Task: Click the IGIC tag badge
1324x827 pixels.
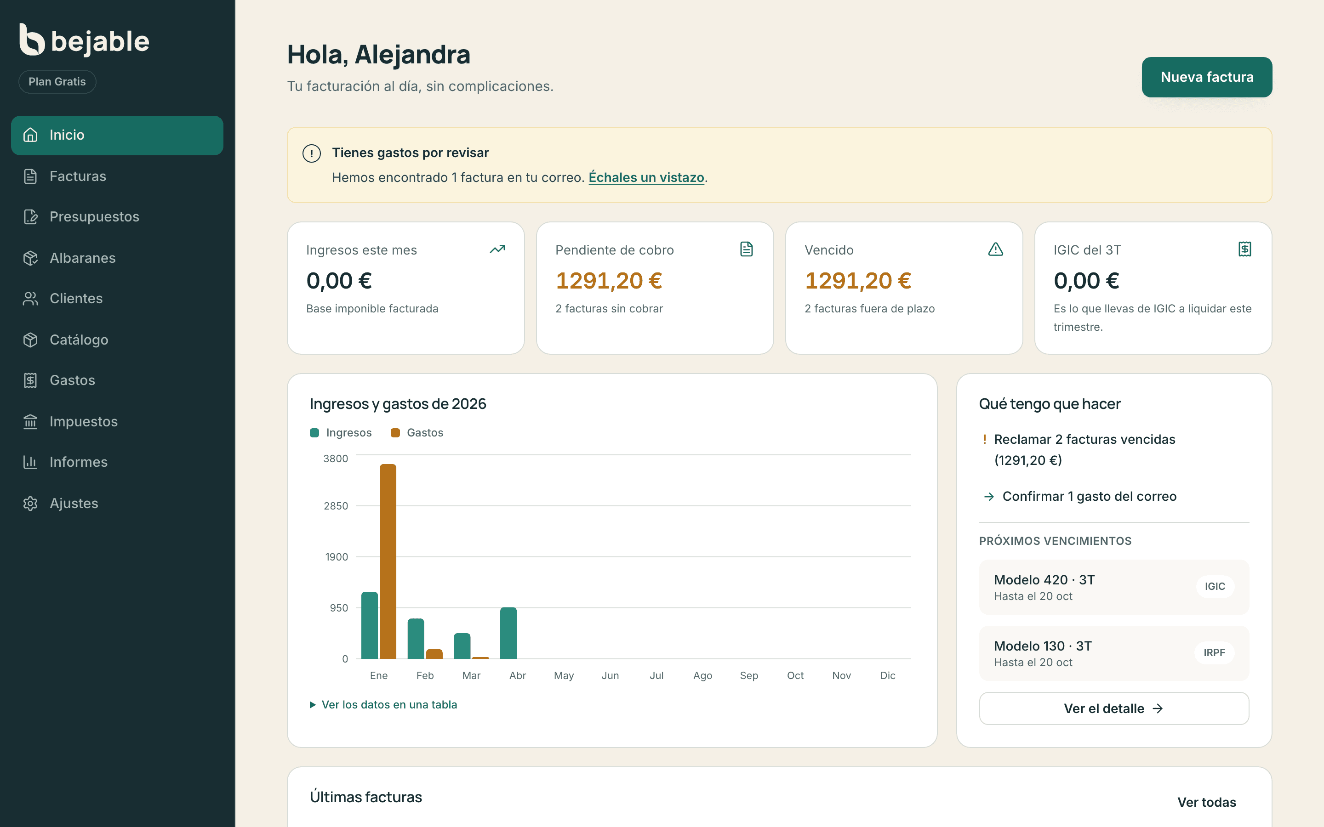Action: [1215, 587]
